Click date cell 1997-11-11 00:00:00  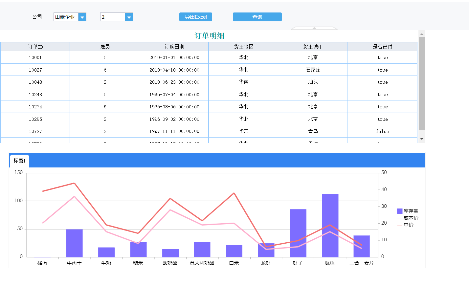[x=174, y=131]
